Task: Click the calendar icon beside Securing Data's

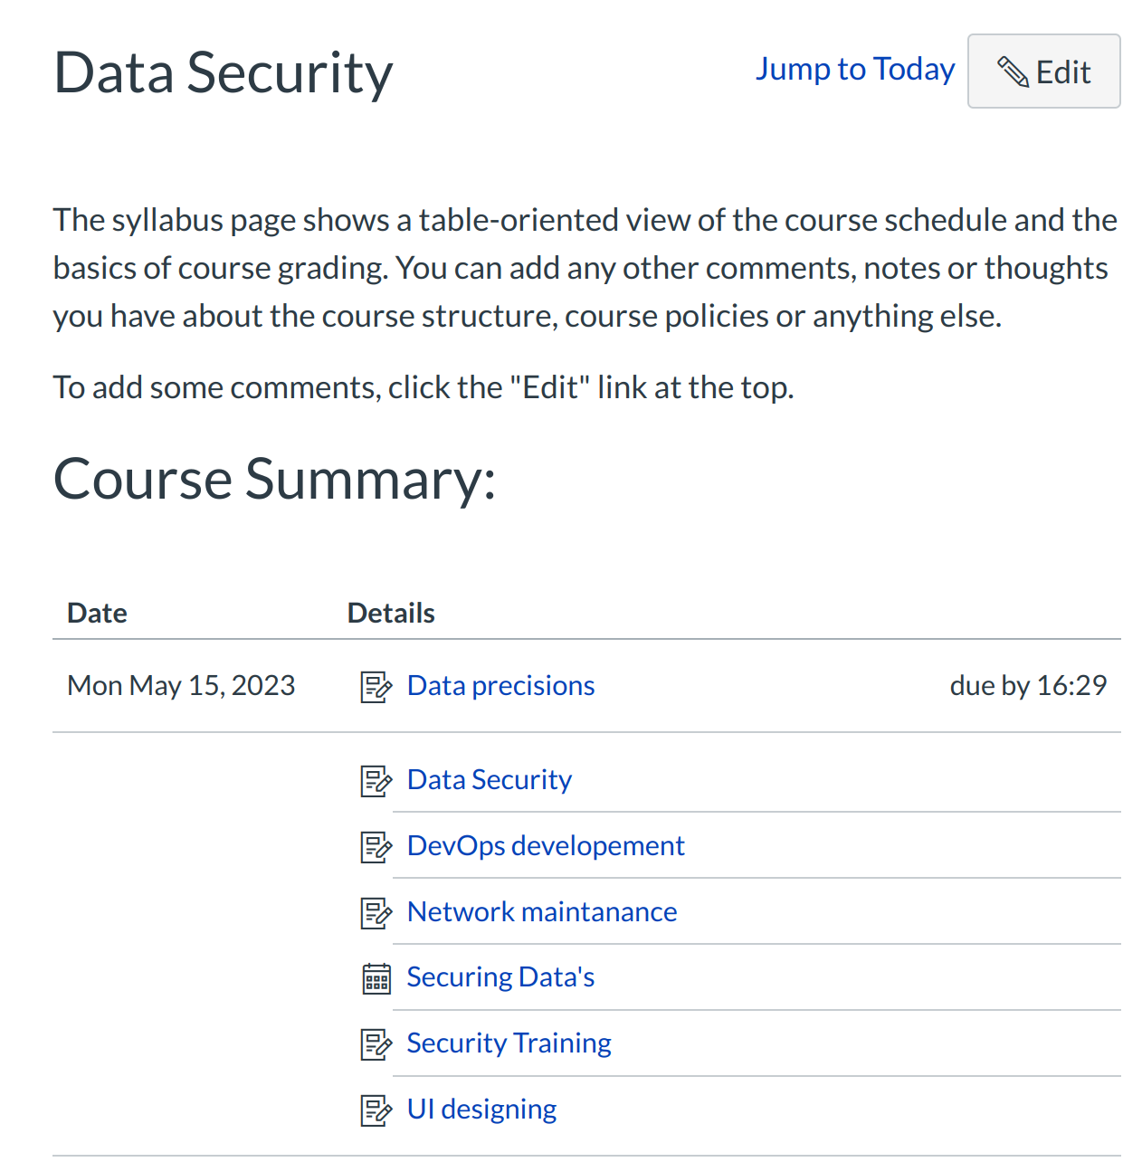Action: coord(376,978)
